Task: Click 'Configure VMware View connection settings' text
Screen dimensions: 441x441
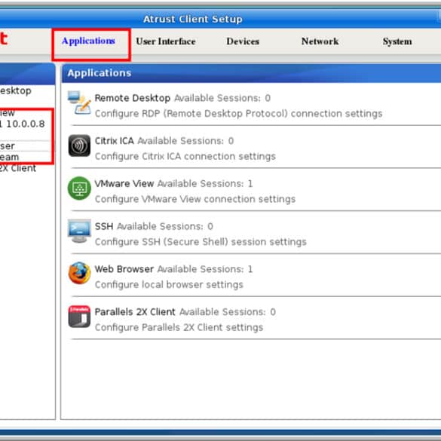Action: coord(195,199)
